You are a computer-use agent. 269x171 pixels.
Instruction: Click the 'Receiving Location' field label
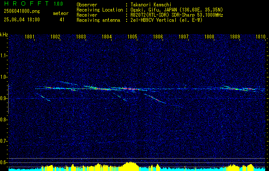100,10
